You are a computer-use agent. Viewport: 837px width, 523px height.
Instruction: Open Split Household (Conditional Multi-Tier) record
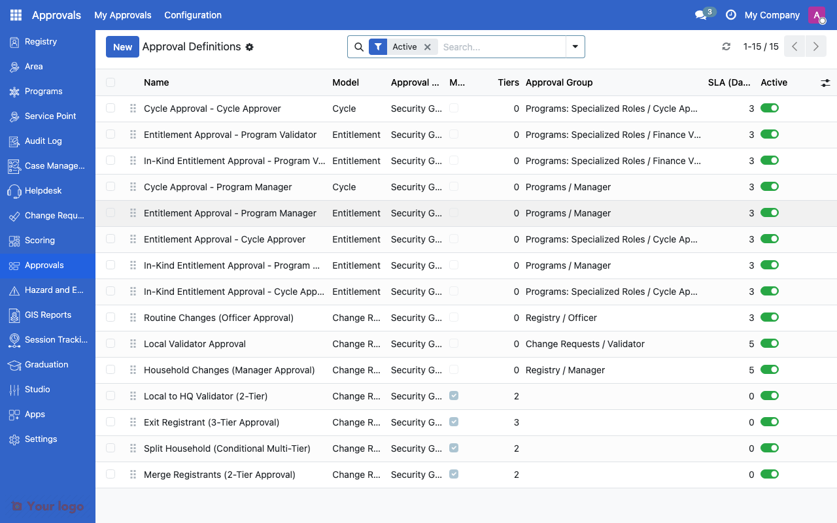tap(227, 448)
